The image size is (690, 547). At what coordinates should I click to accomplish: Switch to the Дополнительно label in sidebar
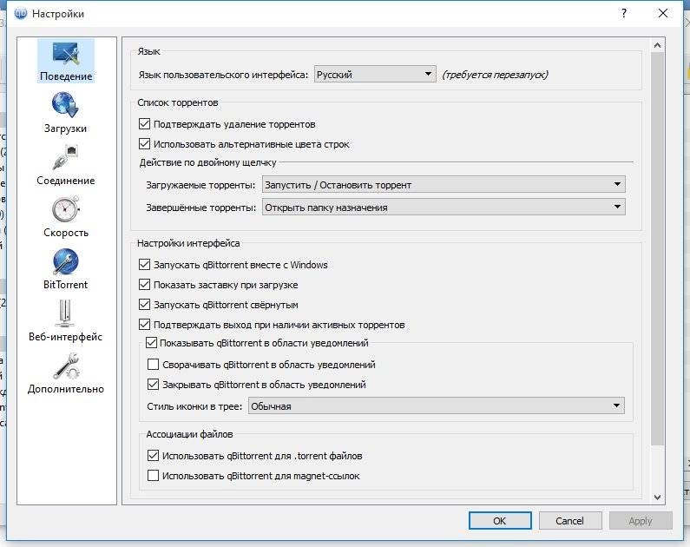pyautogui.click(x=66, y=389)
